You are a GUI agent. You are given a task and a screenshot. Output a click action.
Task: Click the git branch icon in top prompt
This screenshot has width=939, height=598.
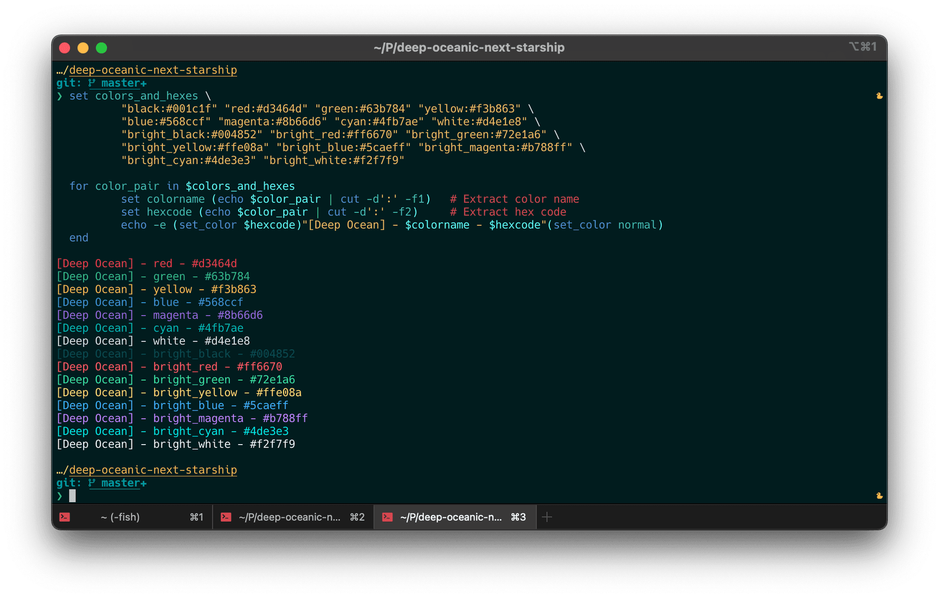91,83
